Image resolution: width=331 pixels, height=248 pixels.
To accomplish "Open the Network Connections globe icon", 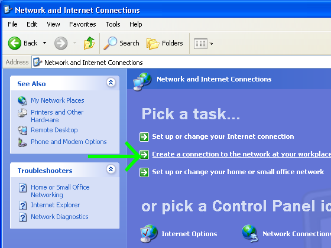I will [x=250, y=233].
